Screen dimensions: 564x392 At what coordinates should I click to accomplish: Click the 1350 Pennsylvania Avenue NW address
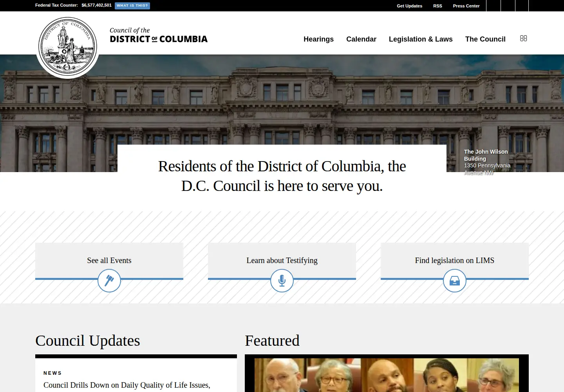coord(487,169)
